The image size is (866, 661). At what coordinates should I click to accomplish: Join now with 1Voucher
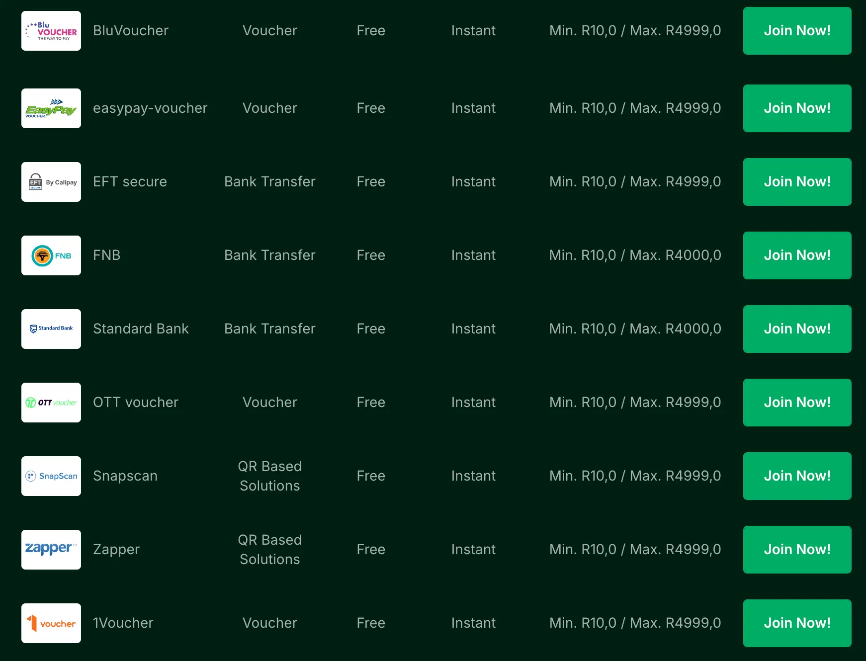tap(797, 623)
